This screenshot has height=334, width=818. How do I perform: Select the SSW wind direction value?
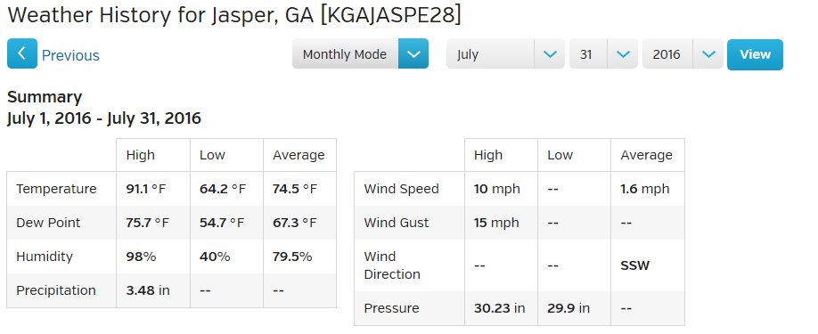coord(635,265)
